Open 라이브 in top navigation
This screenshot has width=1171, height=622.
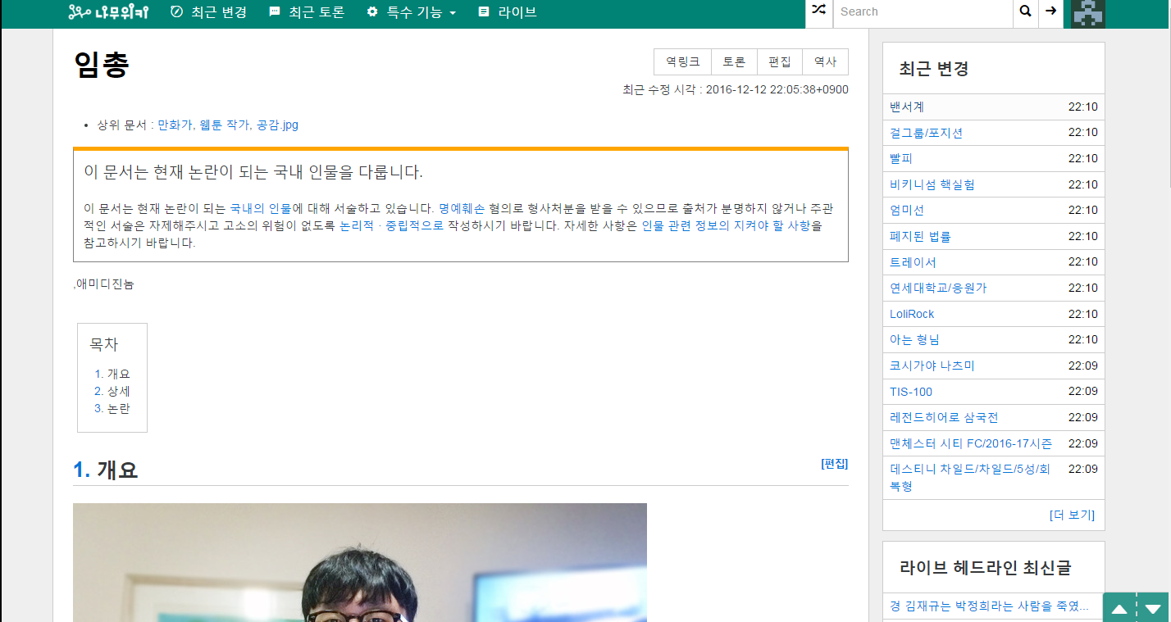[x=508, y=12]
